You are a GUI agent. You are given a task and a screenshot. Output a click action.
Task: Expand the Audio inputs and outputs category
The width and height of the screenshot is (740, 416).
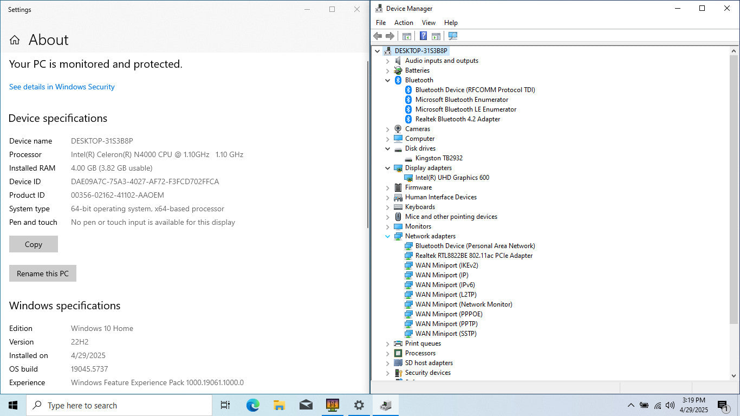pos(388,61)
